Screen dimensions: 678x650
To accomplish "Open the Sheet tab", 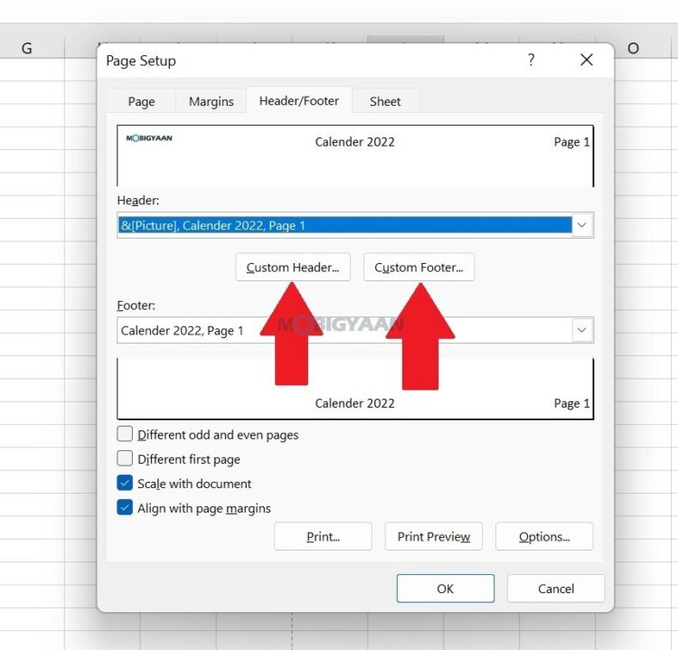I will pyautogui.click(x=385, y=101).
